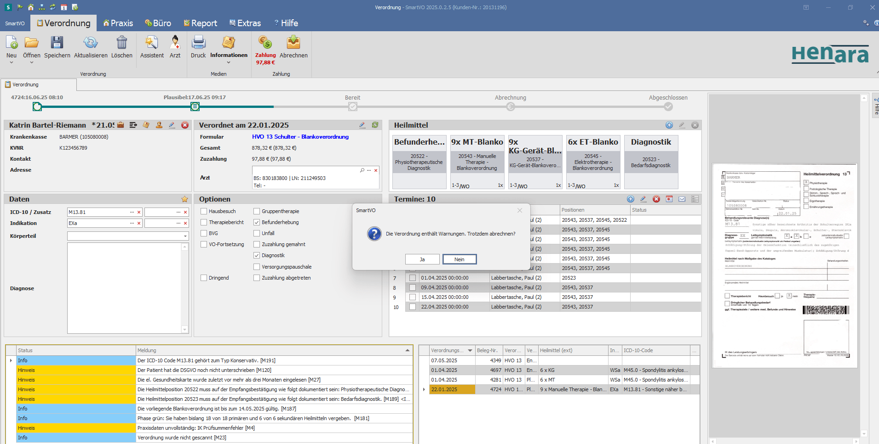The height and width of the screenshot is (444, 879).
Task: Click the Aktualisieren toolbar icon
Action: coord(91,47)
